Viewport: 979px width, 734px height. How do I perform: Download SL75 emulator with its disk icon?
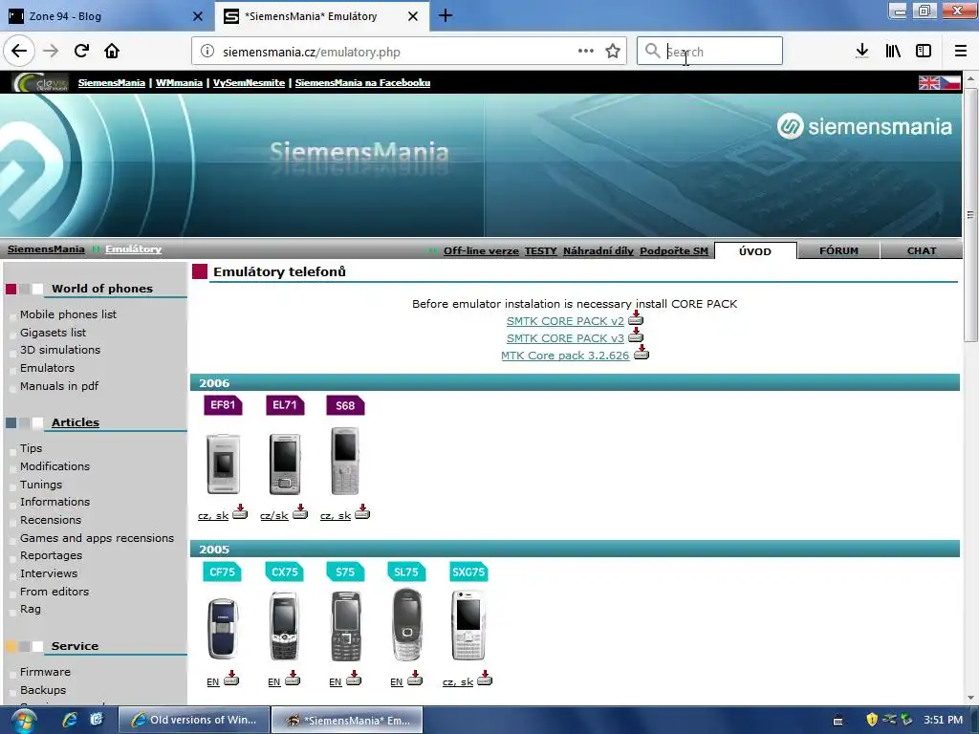(x=415, y=679)
